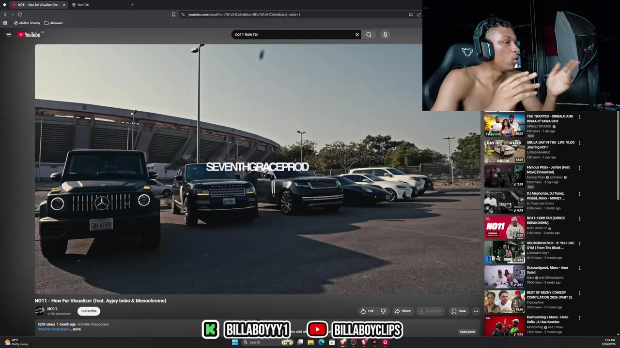The width and height of the screenshot is (620, 348).
Task: Open the Windows Start menu
Action: click(x=235, y=342)
